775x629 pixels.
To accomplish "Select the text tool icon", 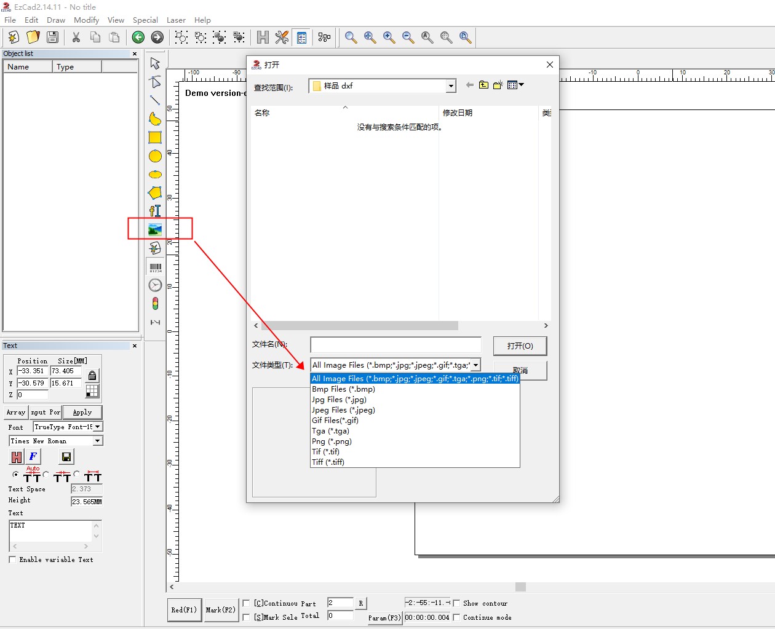I will point(155,211).
